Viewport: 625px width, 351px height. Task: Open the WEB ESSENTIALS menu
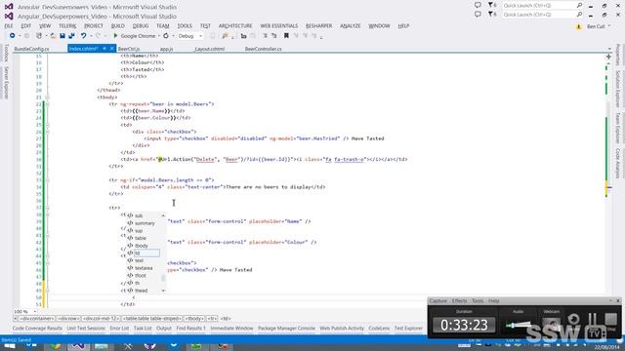tap(279, 26)
